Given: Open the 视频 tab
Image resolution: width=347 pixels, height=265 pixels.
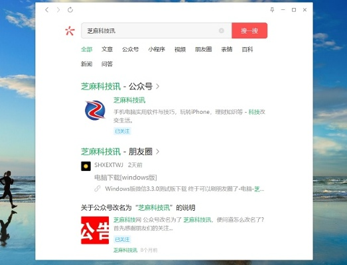Looking at the screenshot, I should pos(180,49).
